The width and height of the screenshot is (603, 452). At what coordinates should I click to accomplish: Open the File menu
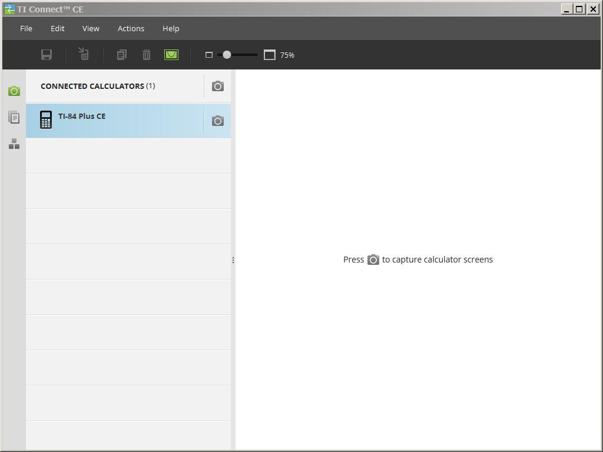(26, 28)
